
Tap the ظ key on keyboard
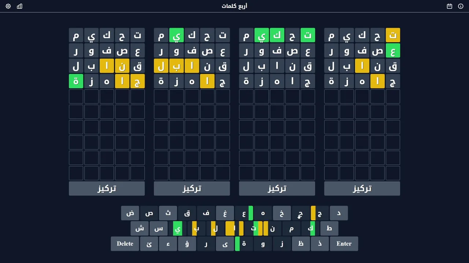pos(301,244)
